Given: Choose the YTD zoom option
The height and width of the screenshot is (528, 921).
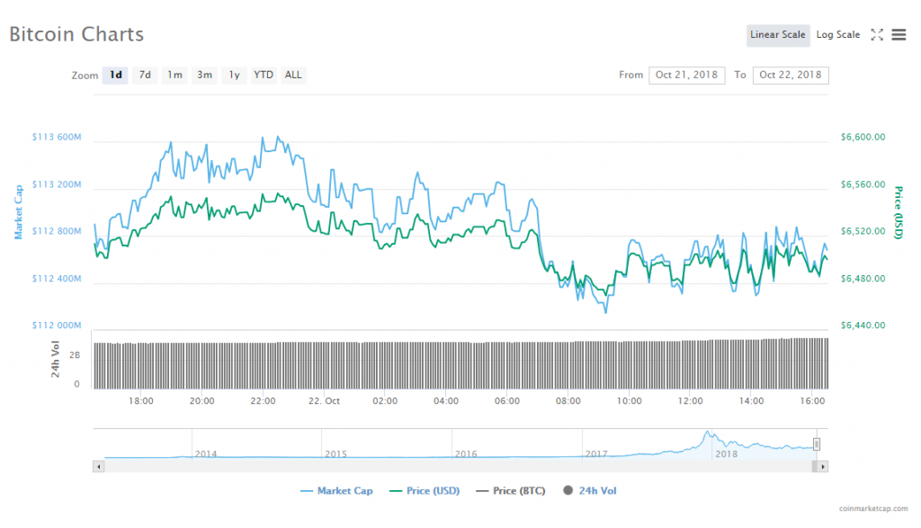Looking at the screenshot, I should [x=264, y=76].
